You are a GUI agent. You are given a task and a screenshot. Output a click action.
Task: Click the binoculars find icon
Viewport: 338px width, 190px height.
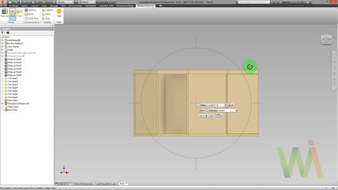8,33
